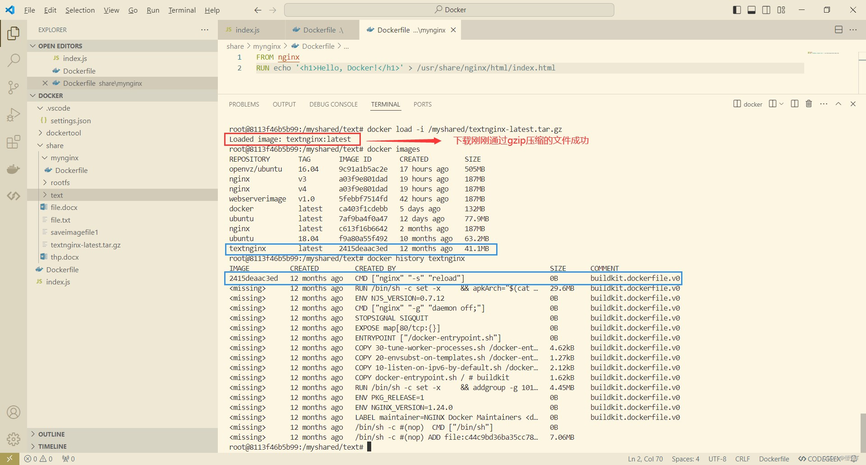866x465 pixels.
Task: Split the editor to the right
Action: (x=838, y=30)
